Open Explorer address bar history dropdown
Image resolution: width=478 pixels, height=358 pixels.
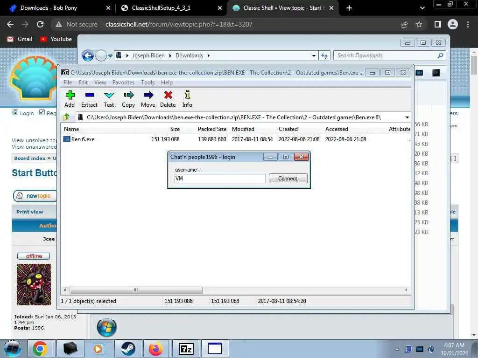(x=314, y=56)
